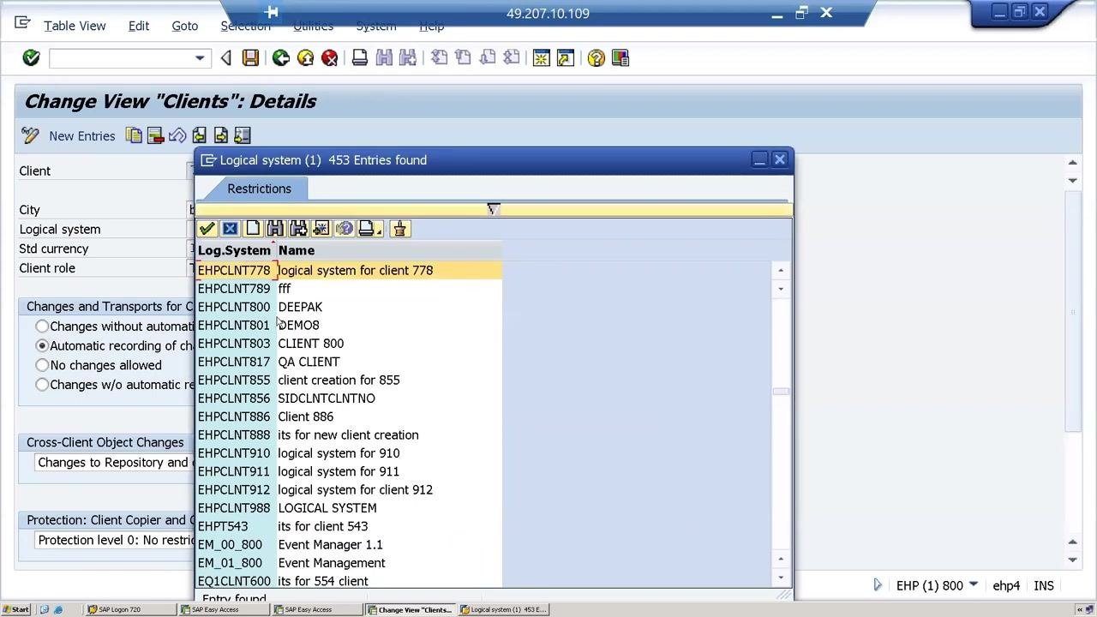This screenshot has height=617, width=1097.
Task: Print from the main toolbar printer icon
Action: [x=360, y=58]
